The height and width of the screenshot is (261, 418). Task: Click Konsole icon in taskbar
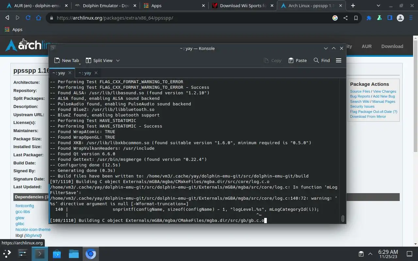(x=40, y=253)
